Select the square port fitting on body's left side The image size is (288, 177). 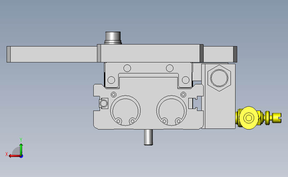tap(104, 103)
